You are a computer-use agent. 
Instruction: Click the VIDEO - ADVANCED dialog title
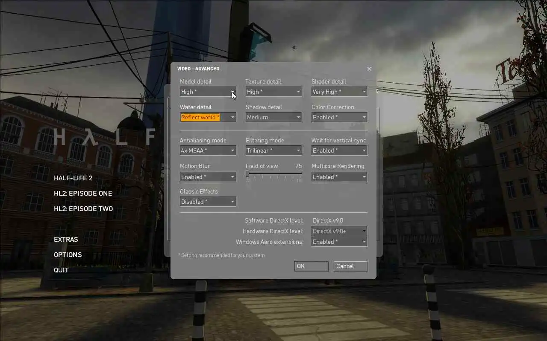tap(198, 69)
